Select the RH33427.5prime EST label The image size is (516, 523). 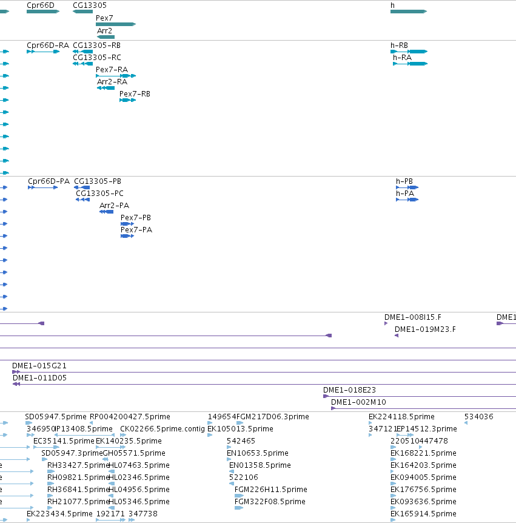[x=79, y=465]
